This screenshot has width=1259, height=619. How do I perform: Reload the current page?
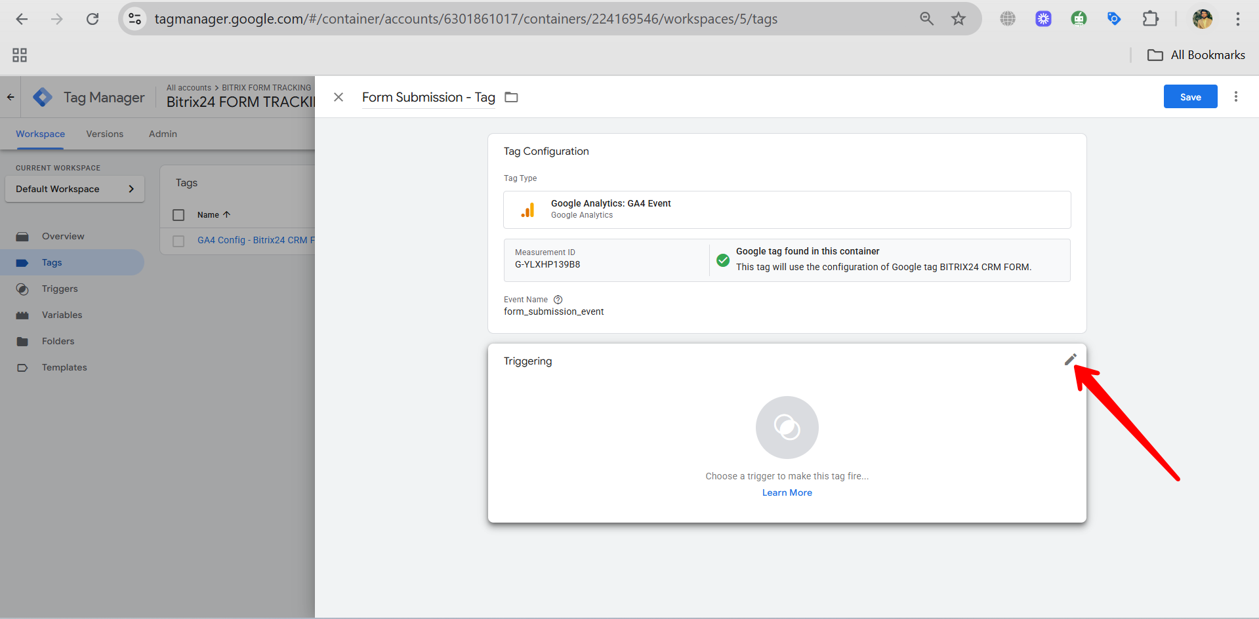click(x=93, y=19)
